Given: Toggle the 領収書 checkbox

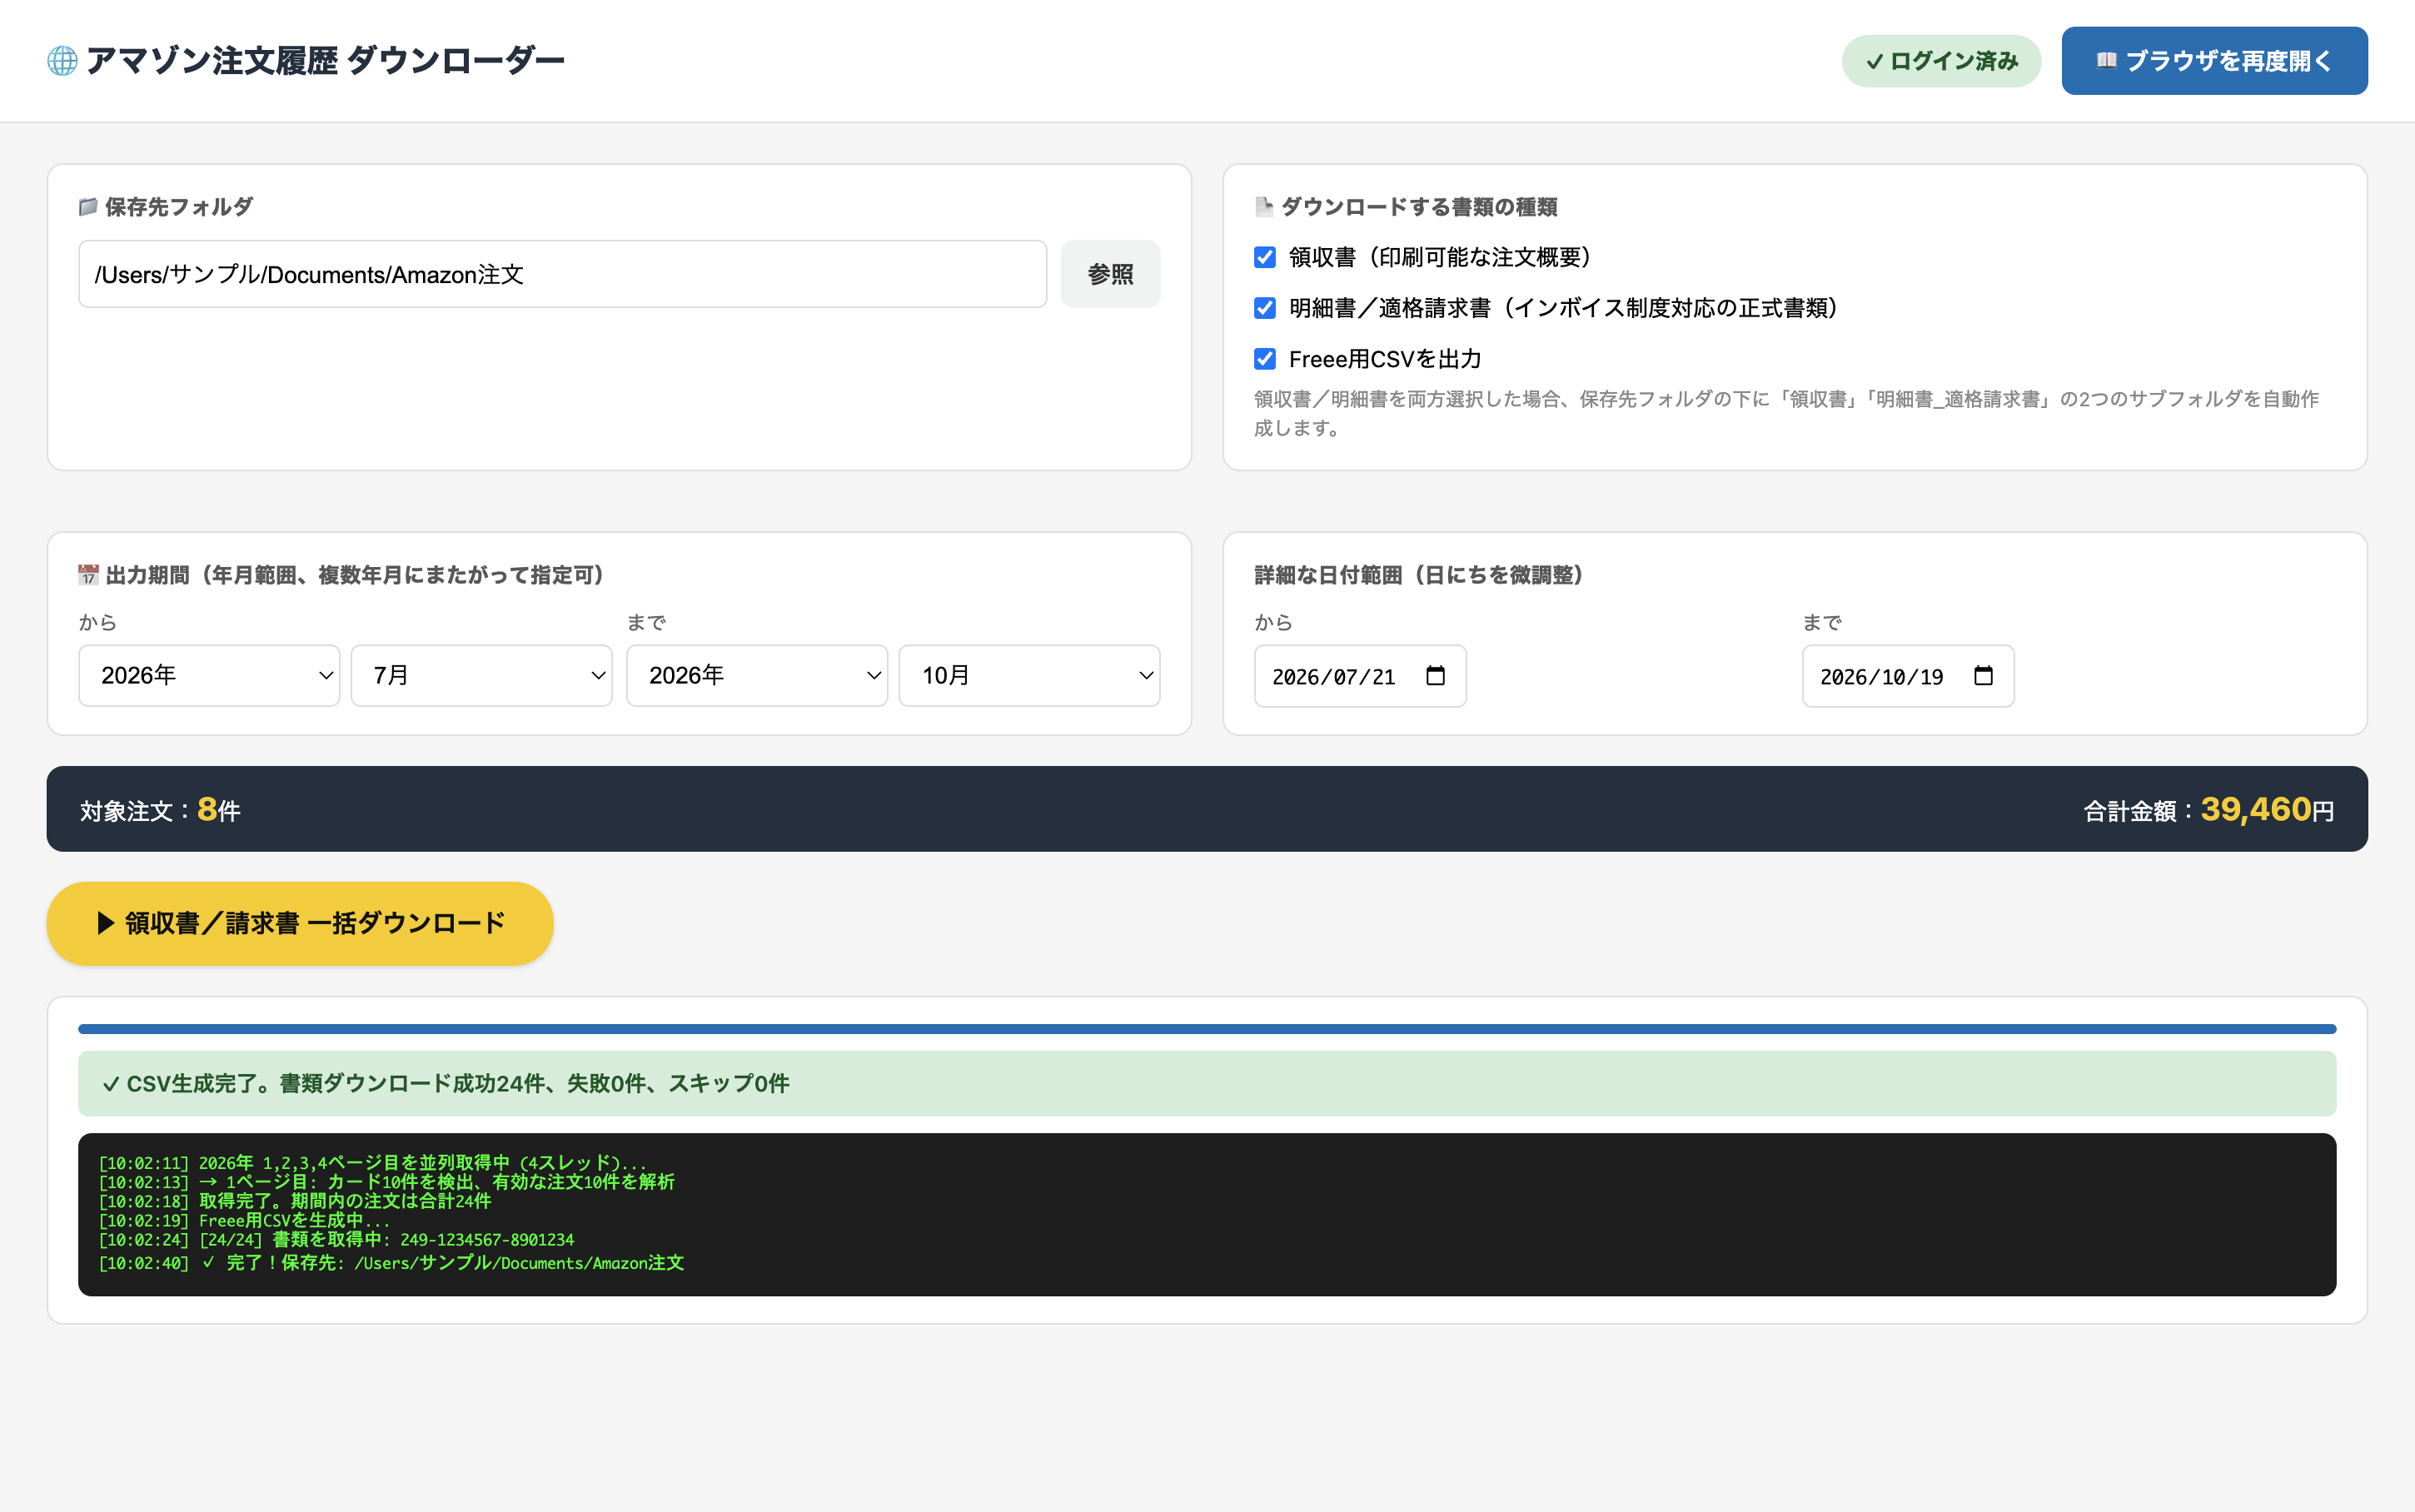Looking at the screenshot, I should click(x=1265, y=258).
